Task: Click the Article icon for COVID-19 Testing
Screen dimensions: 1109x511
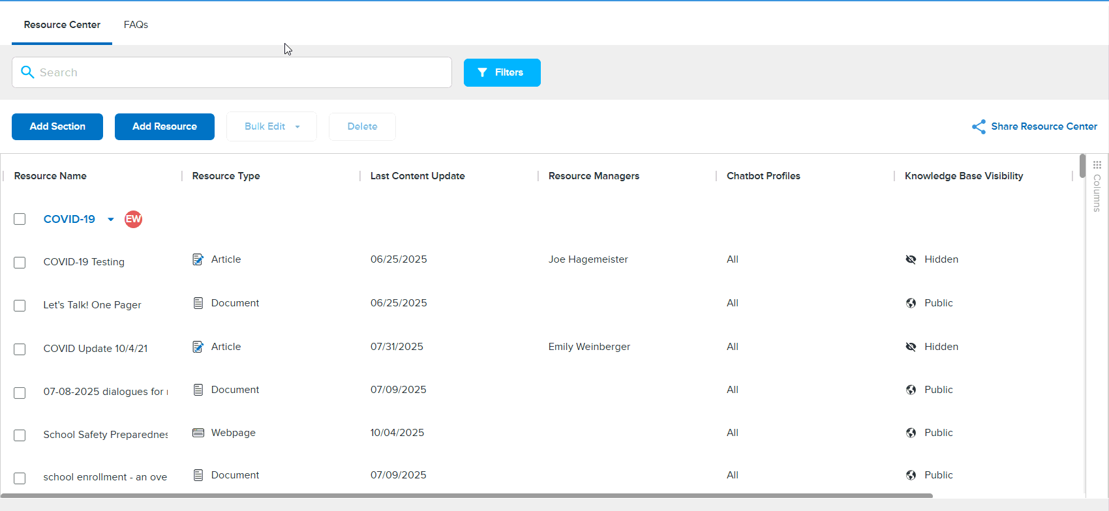Action: [x=198, y=259]
